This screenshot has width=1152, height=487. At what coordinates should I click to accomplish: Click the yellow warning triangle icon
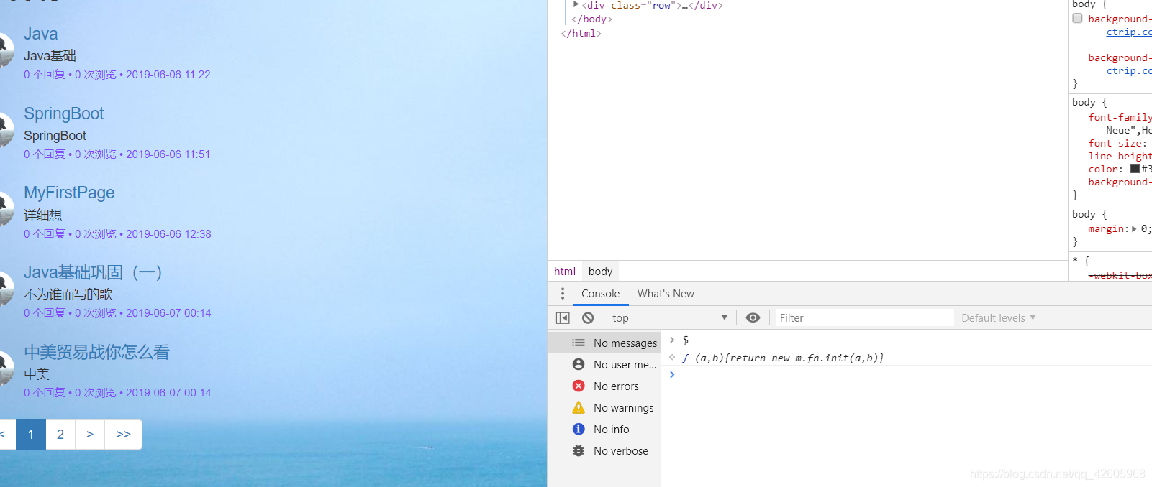(579, 408)
